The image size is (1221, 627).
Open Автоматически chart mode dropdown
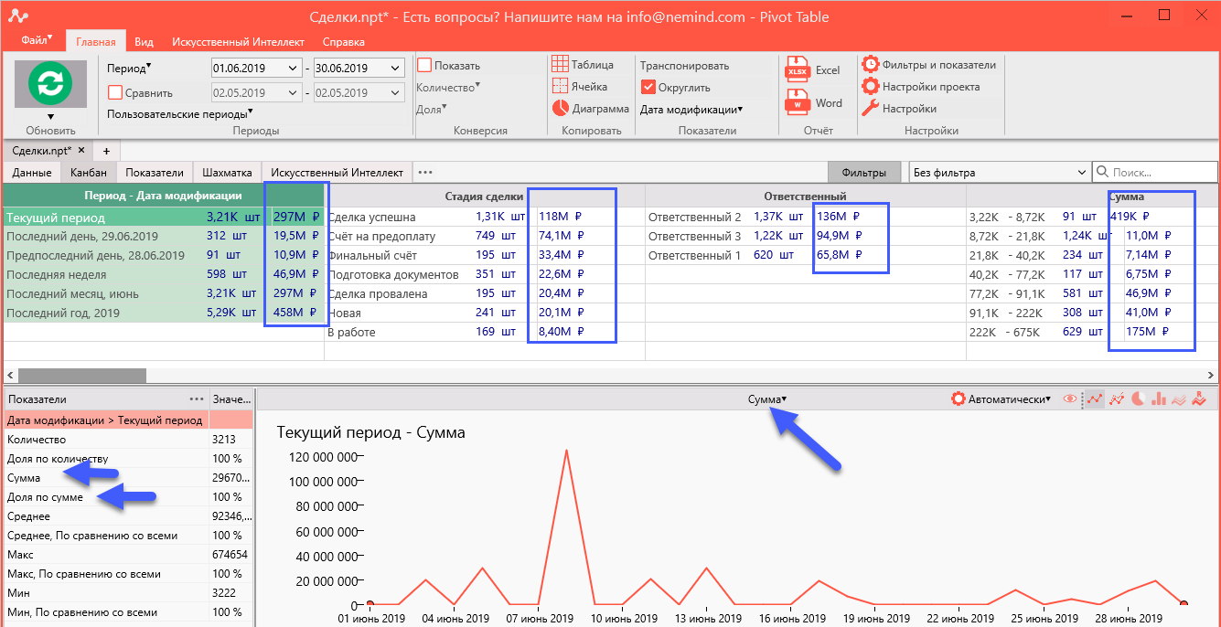pos(1009,399)
